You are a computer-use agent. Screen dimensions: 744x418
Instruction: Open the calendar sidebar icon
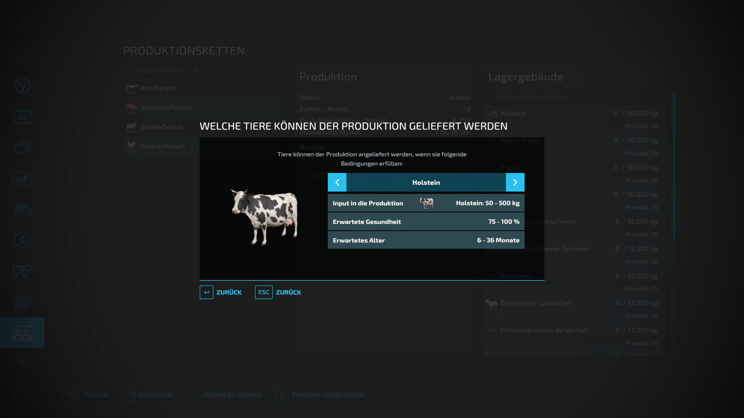[x=22, y=116]
